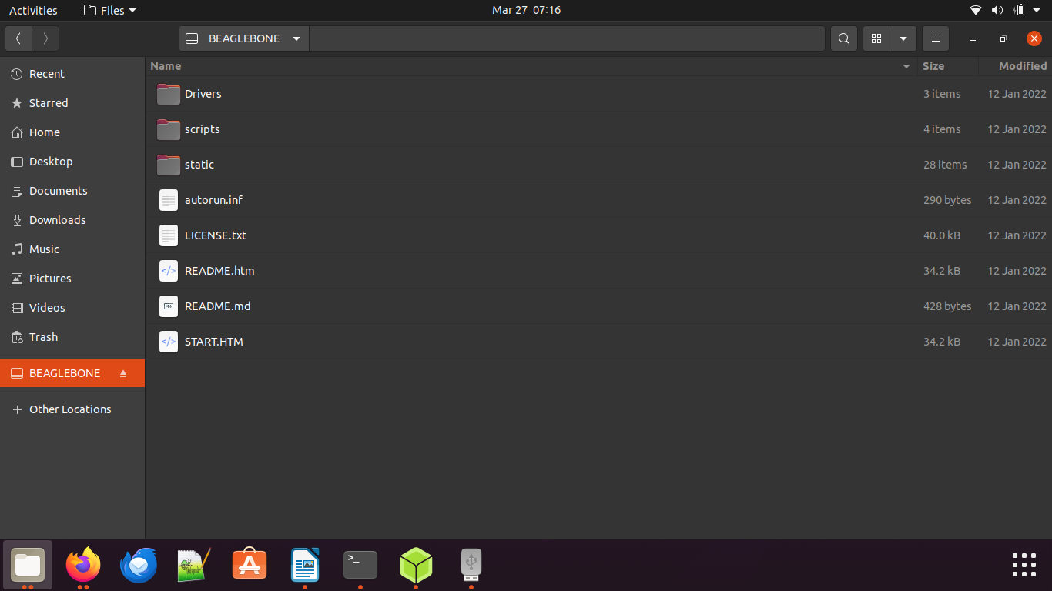This screenshot has height=591, width=1052.
Task: Click the volume speaker icon
Action: 997,11
